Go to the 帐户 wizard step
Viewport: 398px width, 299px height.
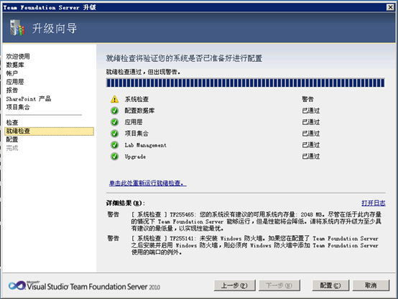pos(12,73)
